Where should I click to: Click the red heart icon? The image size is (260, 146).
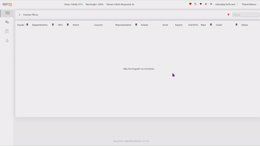tap(190, 4)
